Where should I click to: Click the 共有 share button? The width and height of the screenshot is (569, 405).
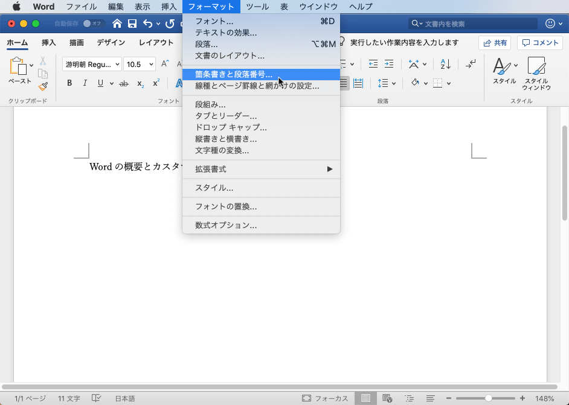(495, 43)
